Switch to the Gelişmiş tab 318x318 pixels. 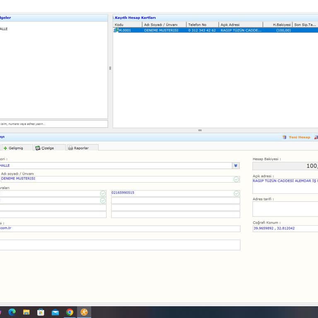[x=16, y=148]
